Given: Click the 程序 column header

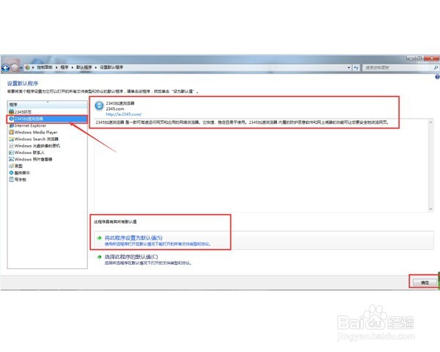Looking at the screenshot, I should pos(48,104).
